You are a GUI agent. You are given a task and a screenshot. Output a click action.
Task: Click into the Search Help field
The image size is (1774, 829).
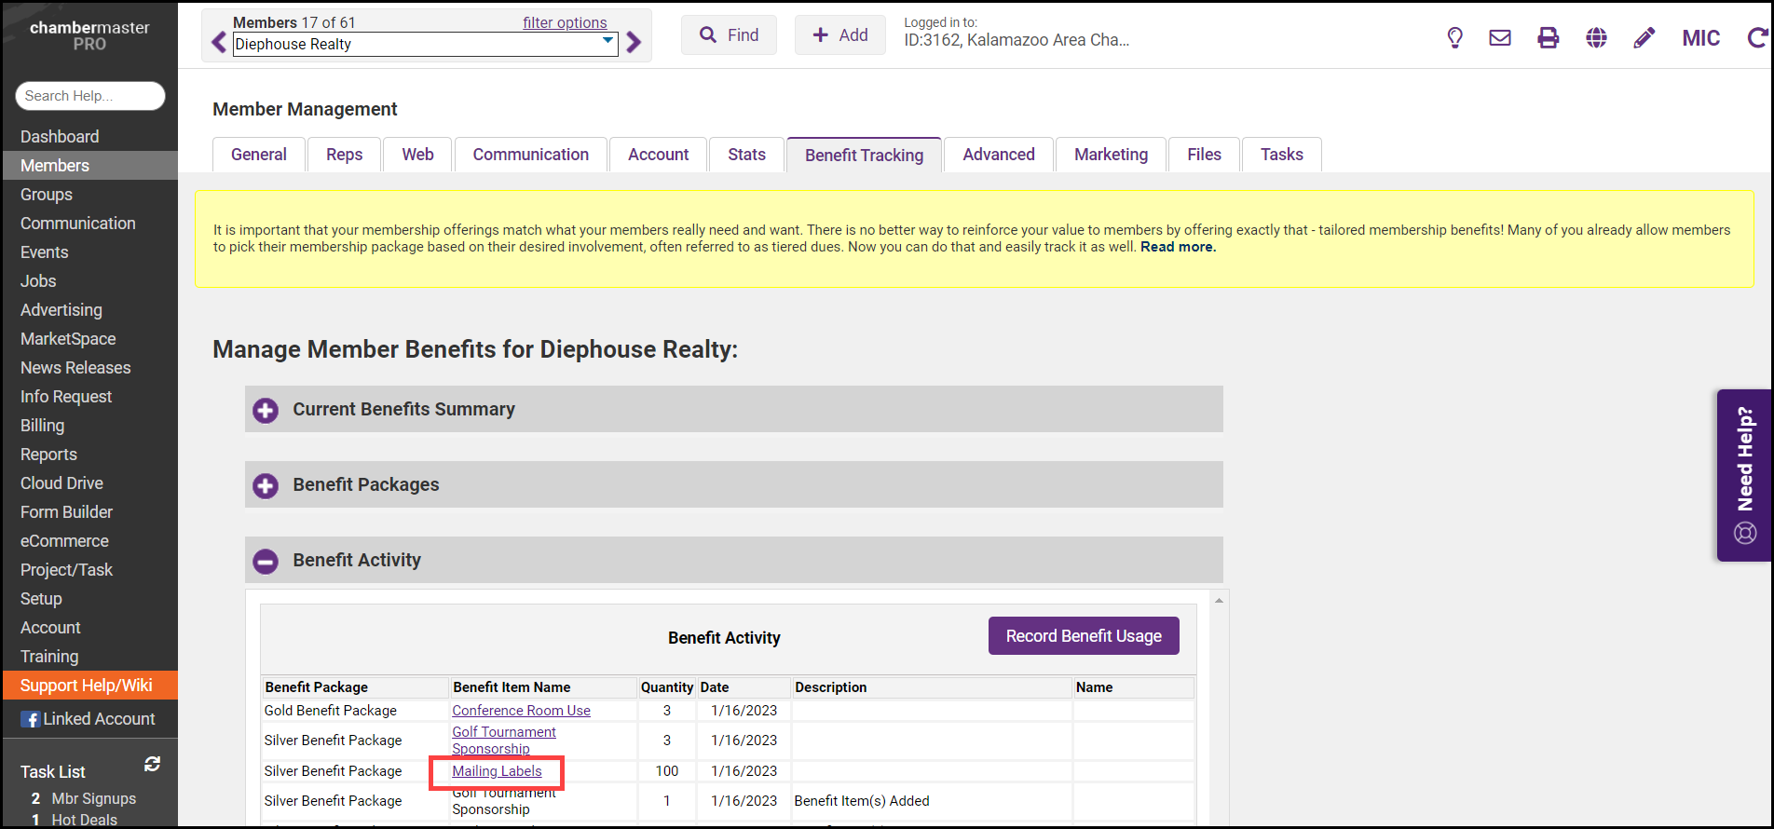coord(89,96)
